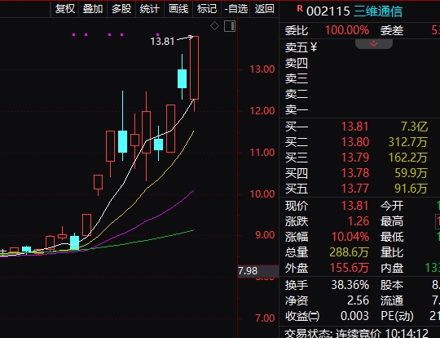
Task: Click the stock name 三维通信
Action: point(378,11)
